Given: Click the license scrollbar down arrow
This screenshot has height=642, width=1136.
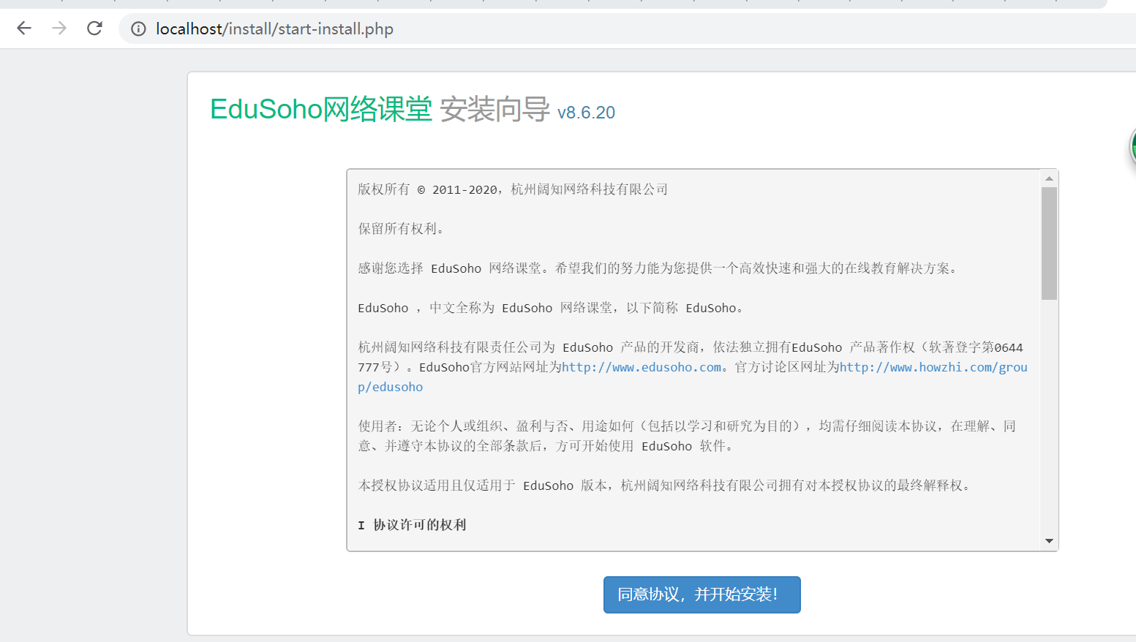Looking at the screenshot, I should [1049, 541].
